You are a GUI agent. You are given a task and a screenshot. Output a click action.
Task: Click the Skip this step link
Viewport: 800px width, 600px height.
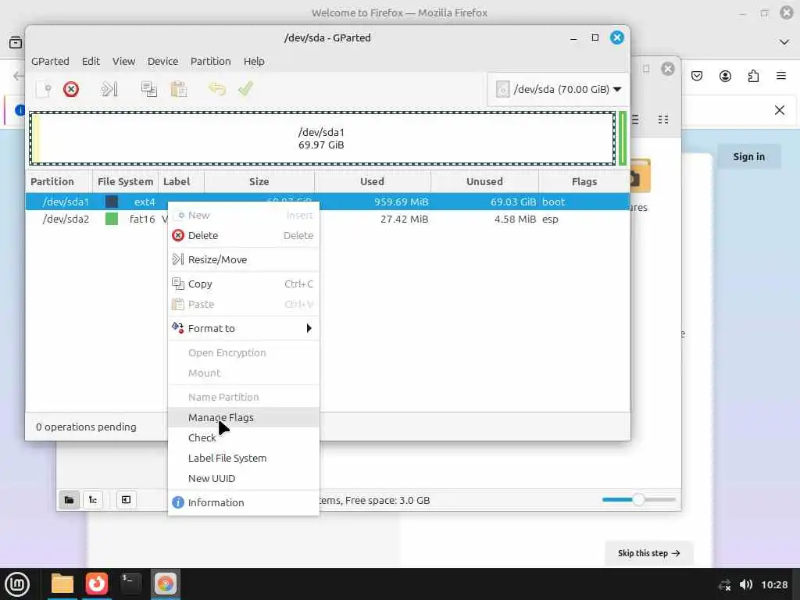[x=648, y=553]
